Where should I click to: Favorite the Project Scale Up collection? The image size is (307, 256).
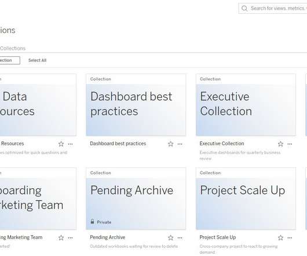280,238
